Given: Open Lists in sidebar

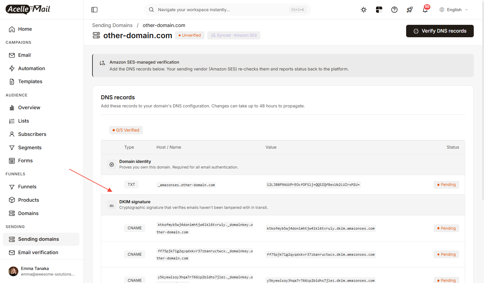Looking at the screenshot, I should 41,121.
